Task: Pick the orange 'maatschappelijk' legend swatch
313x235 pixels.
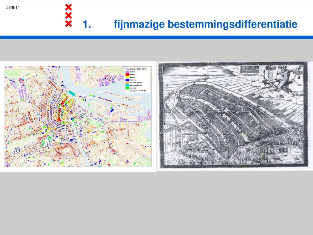Action: tap(127, 83)
